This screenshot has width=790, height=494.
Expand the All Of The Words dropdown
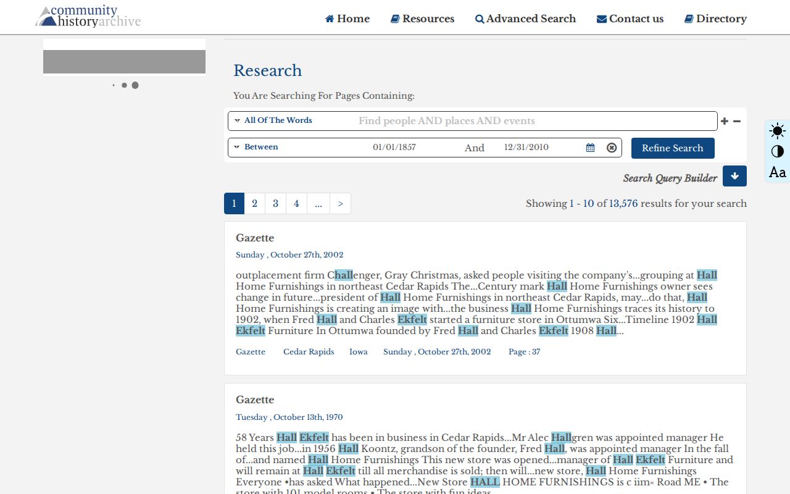pyautogui.click(x=273, y=120)
